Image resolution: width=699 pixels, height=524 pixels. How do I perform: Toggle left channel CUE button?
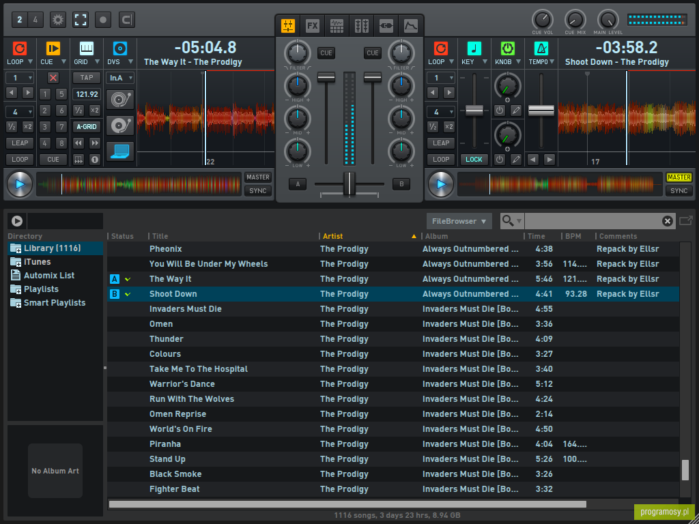pyautogui.click(x=326, y=53)
